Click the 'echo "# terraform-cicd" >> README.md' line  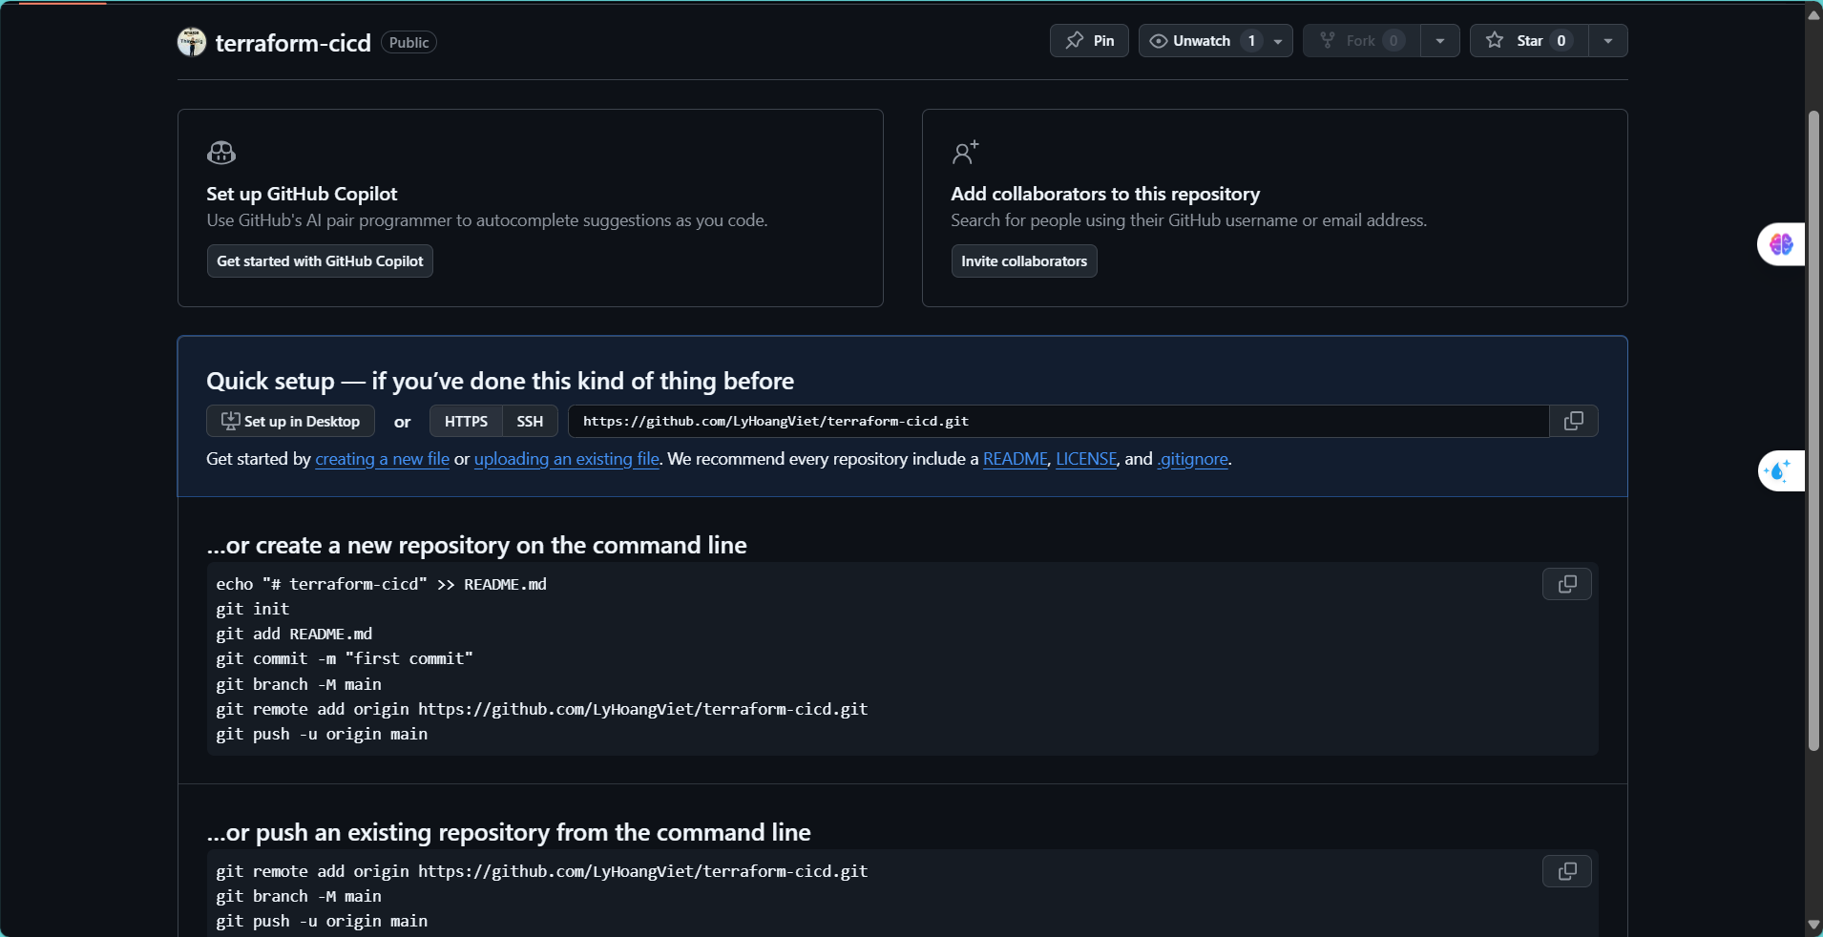click(382, 584)
